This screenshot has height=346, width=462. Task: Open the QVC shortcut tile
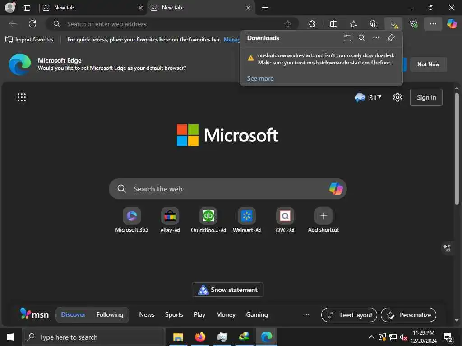click(x=285, y=220)
